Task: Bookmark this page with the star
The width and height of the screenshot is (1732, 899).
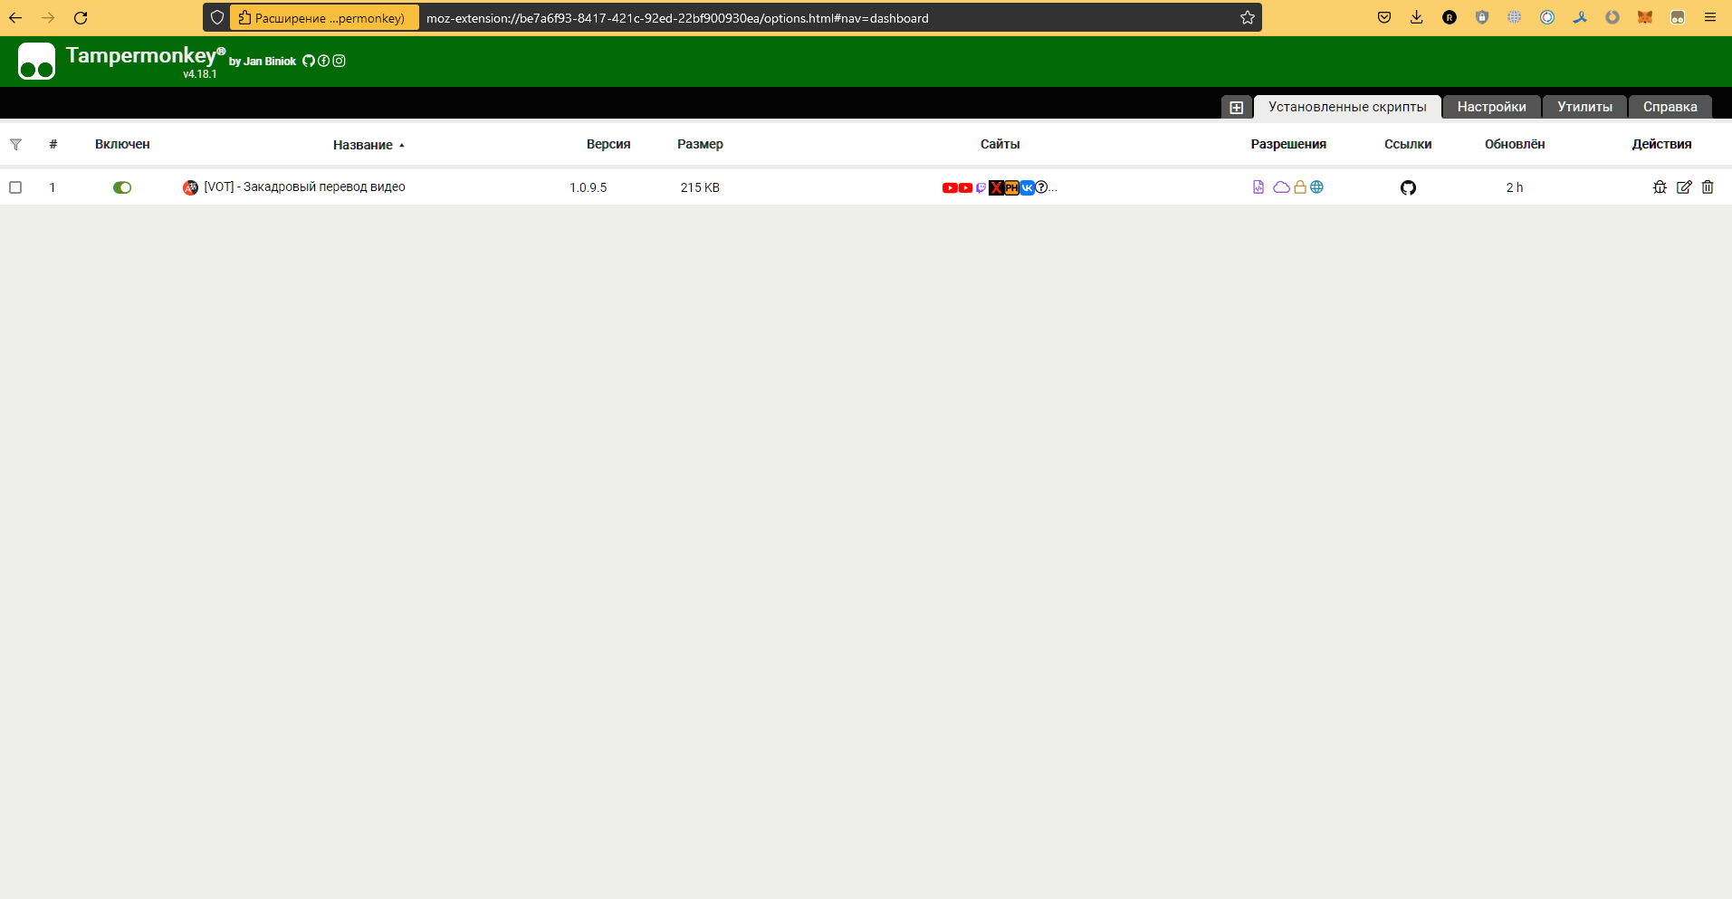Action: coord(1248,17)
